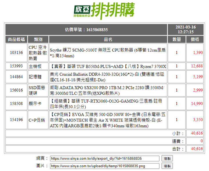
Task: Click the EVGA 500 GD + MONTECH product name
Action: [108, 120]
